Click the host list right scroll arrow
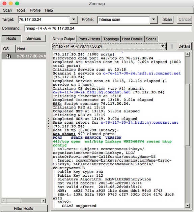Viewport: 194px width, 212px height. click(43, 201)
